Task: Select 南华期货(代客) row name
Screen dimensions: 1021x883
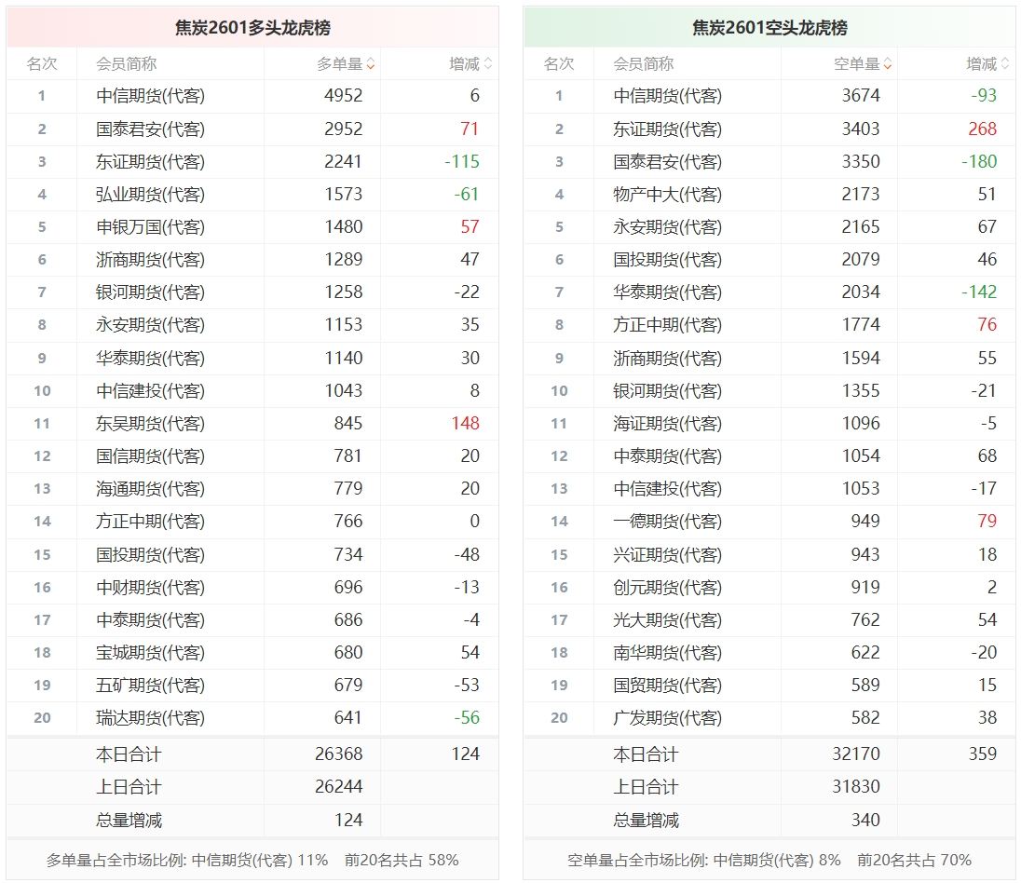Action: coord(667,653)
